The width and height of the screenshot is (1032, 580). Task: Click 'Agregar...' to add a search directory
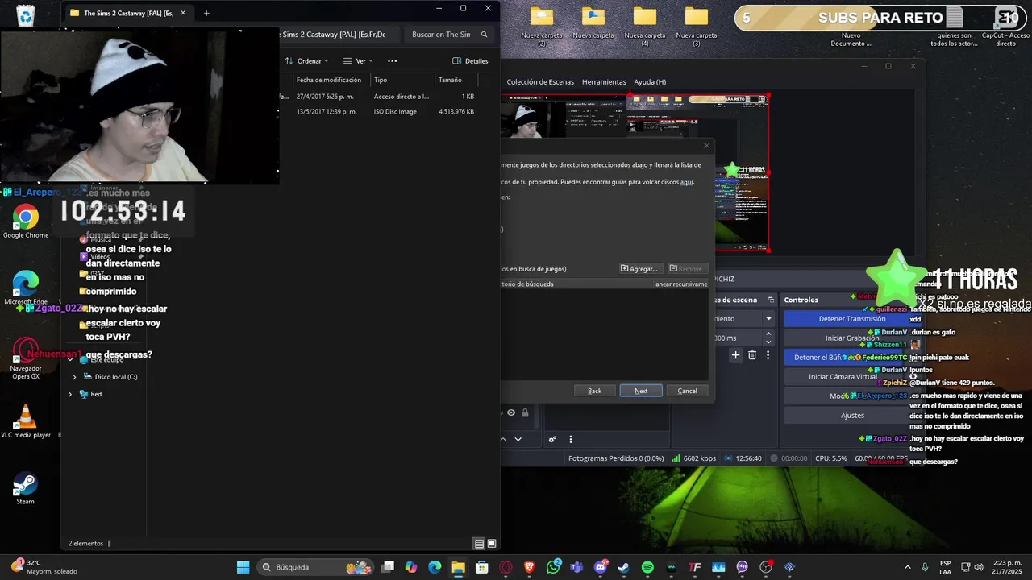tap(640, 269)
